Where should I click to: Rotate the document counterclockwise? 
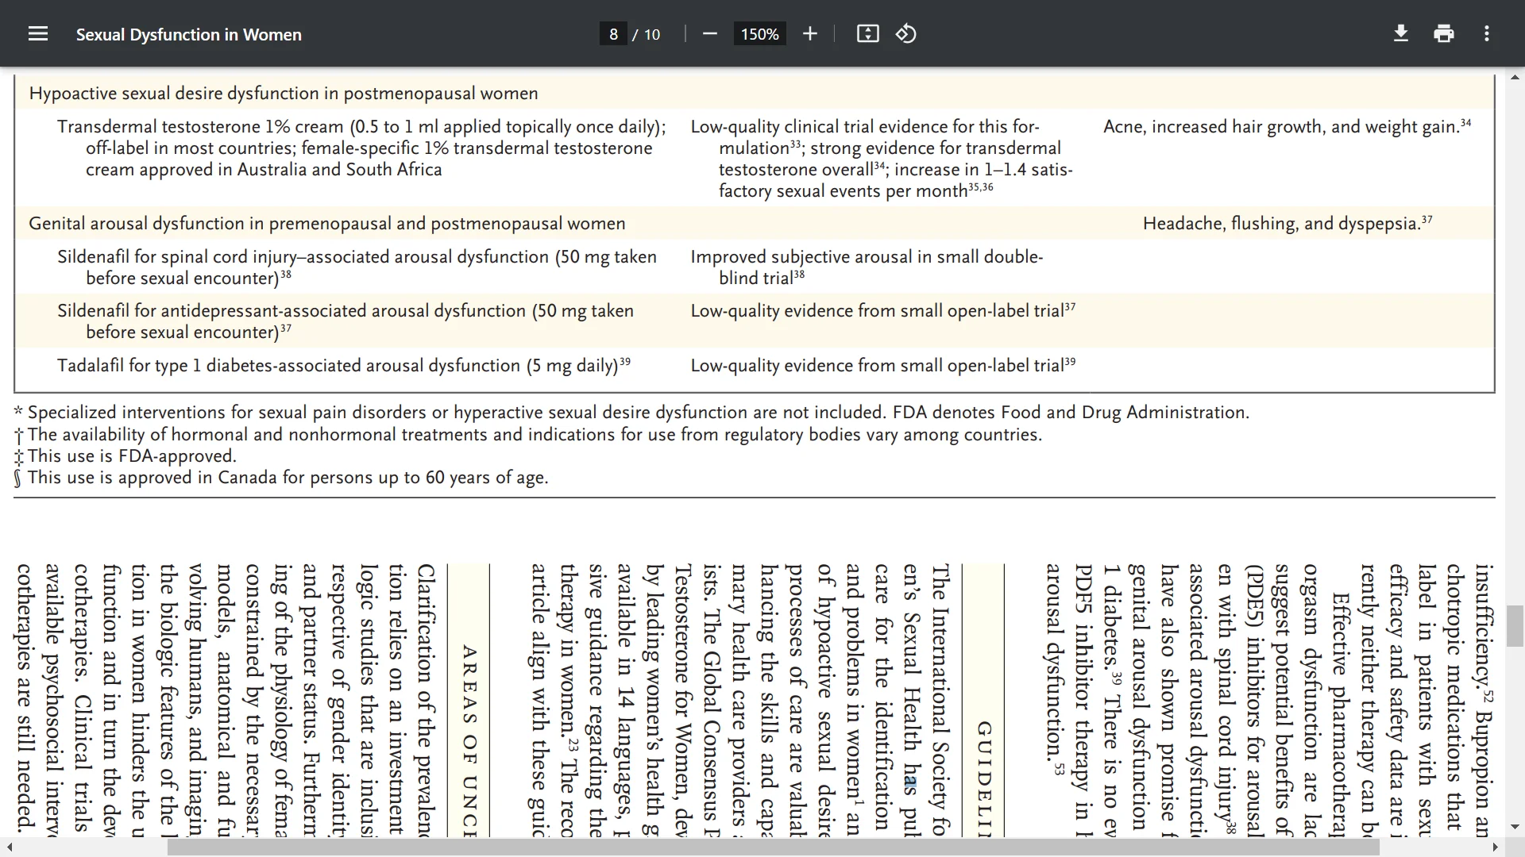click(x=906, y=34)
